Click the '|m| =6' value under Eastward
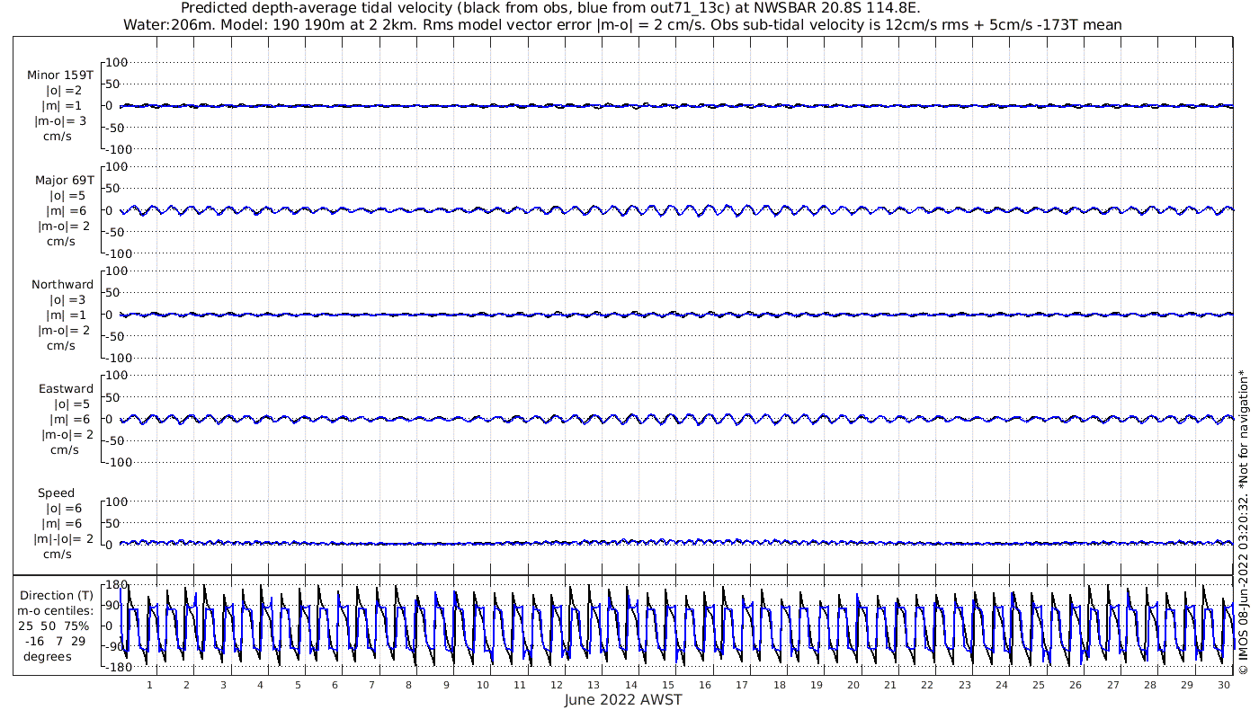 coord(69,419)
